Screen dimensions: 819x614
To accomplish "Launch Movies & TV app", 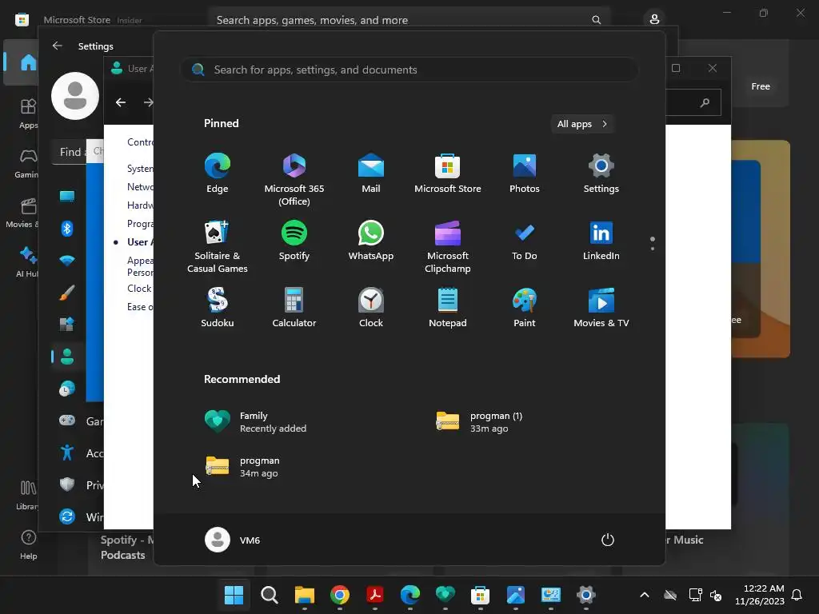I will 601,308.
